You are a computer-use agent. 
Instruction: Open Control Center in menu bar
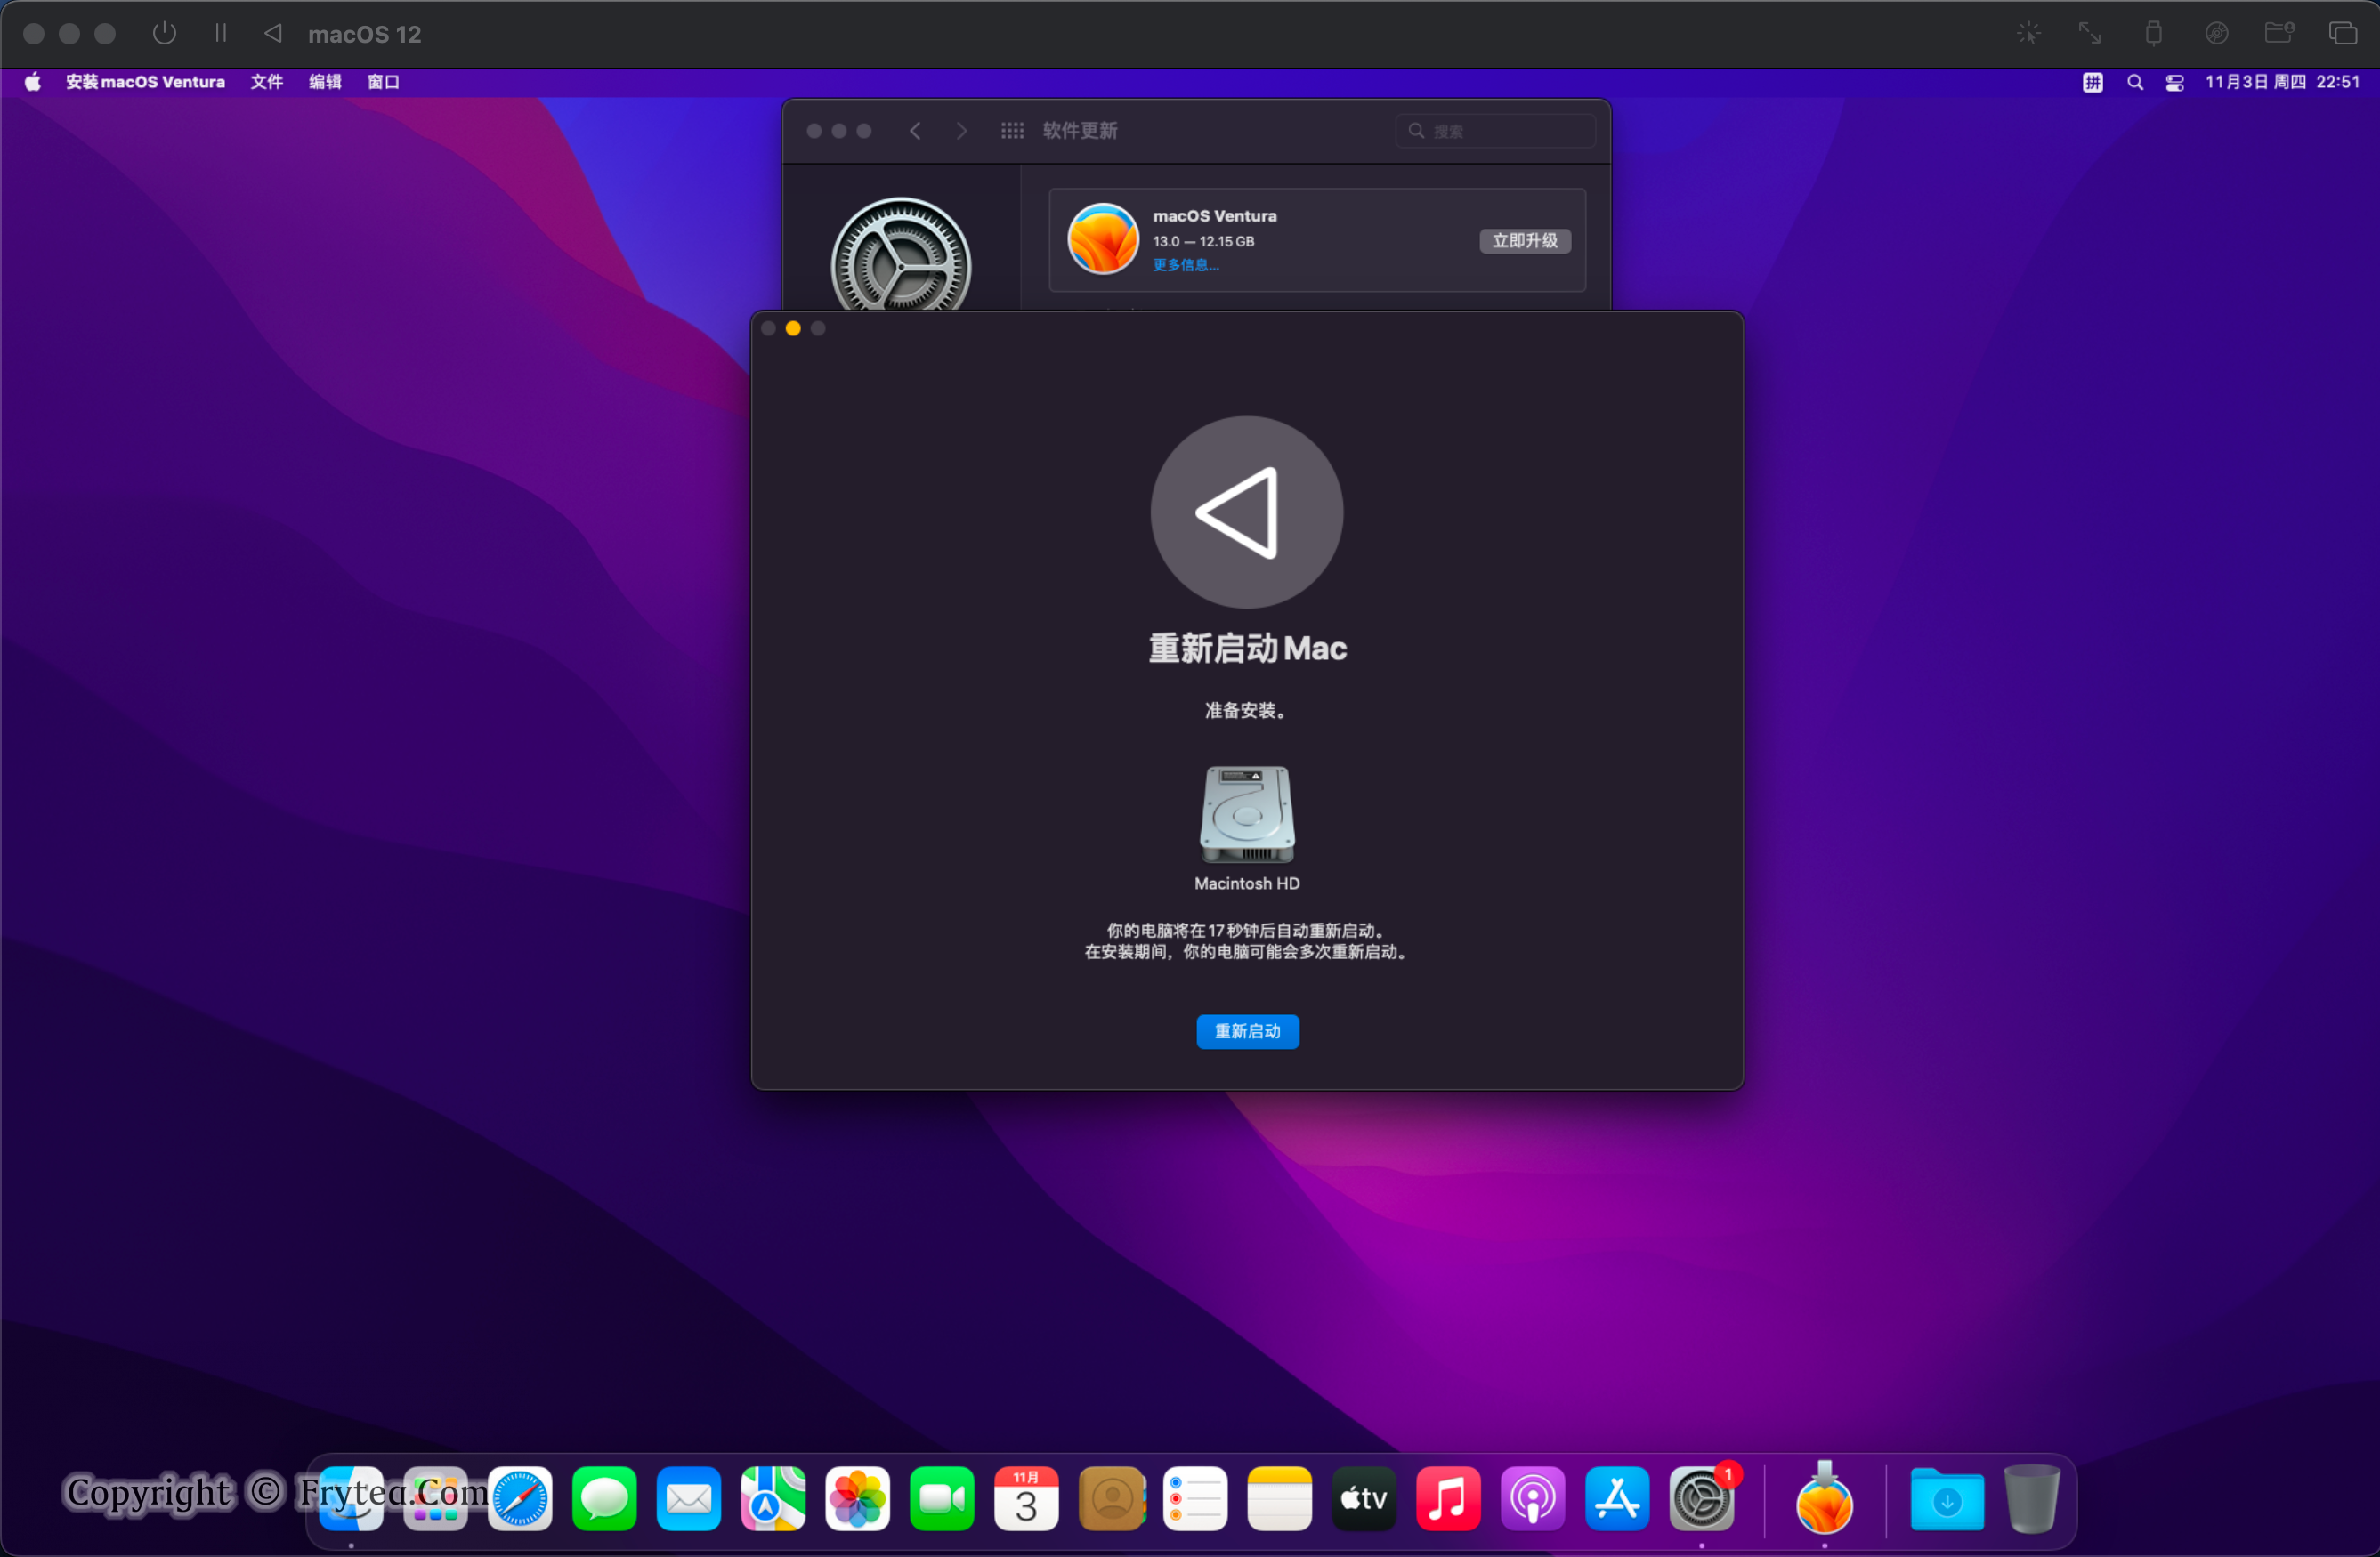click(x=2174, y=82)
